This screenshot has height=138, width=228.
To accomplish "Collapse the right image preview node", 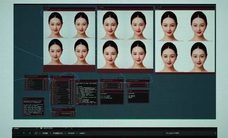I will tap(156, 7).
